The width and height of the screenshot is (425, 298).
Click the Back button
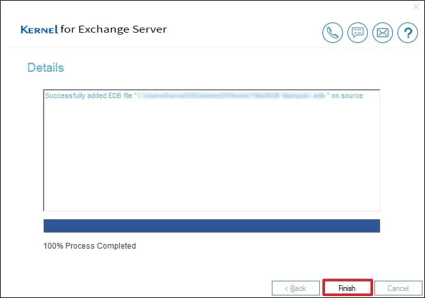pyautogui.click(x=296, y=288)
